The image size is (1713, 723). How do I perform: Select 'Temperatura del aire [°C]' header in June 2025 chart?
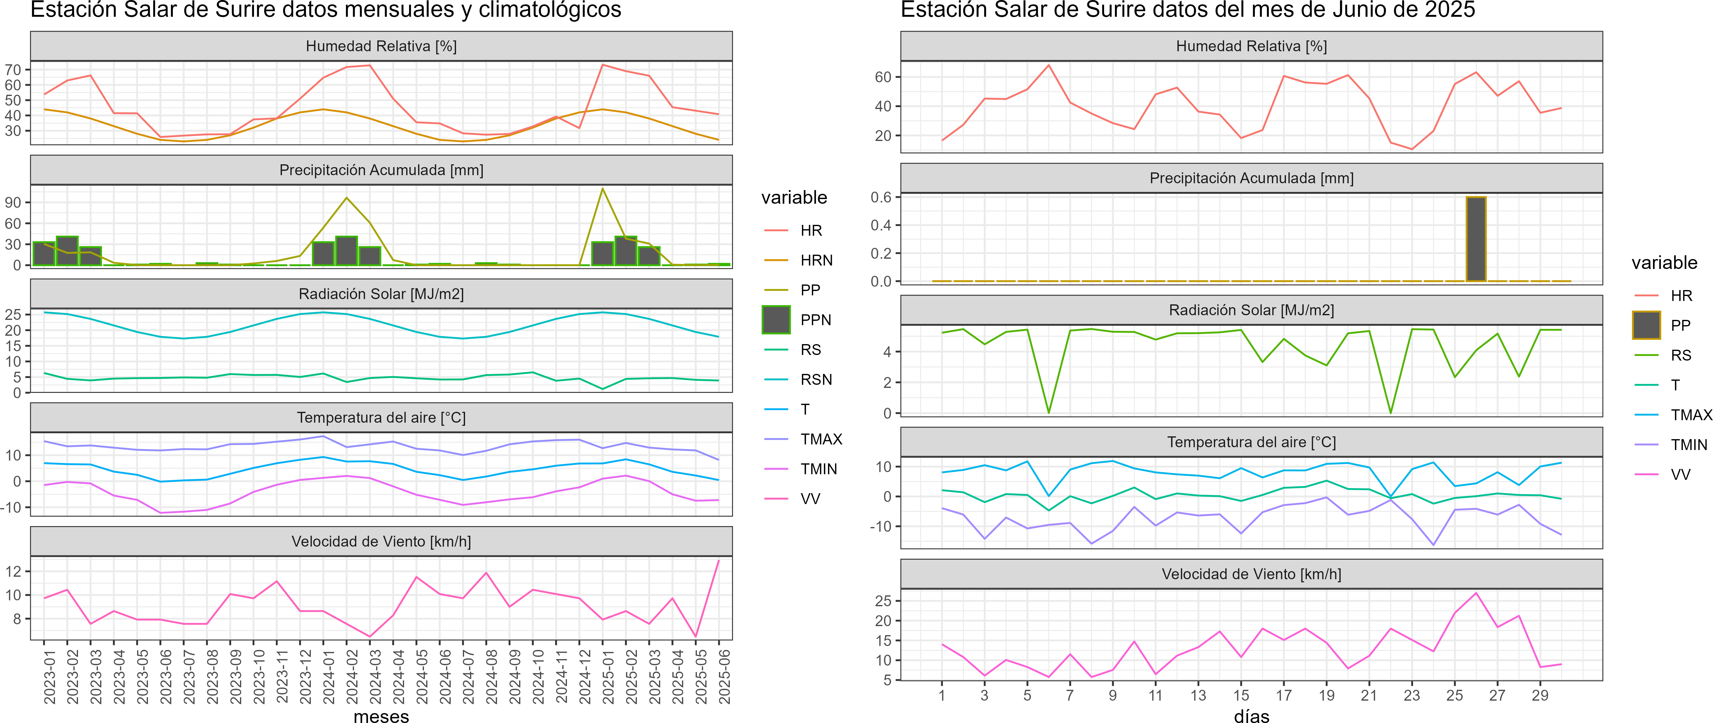tap(1251, 442)
